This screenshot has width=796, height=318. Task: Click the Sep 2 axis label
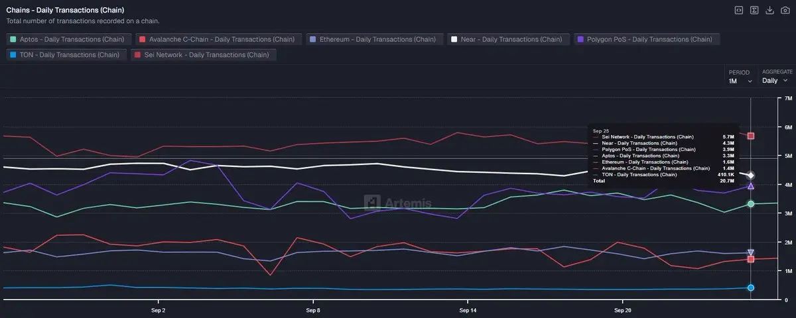[158, 309]
